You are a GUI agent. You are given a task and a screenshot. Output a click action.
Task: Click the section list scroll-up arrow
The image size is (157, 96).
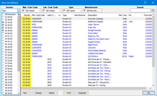pyautogui.click(x=19, y=14)
